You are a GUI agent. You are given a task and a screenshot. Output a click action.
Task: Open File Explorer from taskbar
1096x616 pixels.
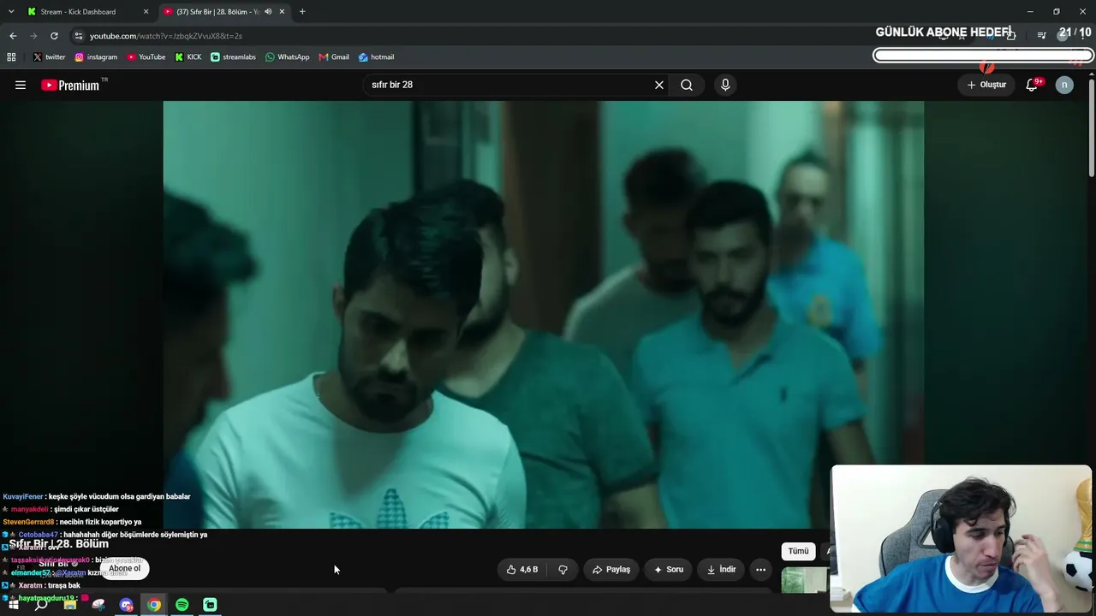tap(70, 605)
